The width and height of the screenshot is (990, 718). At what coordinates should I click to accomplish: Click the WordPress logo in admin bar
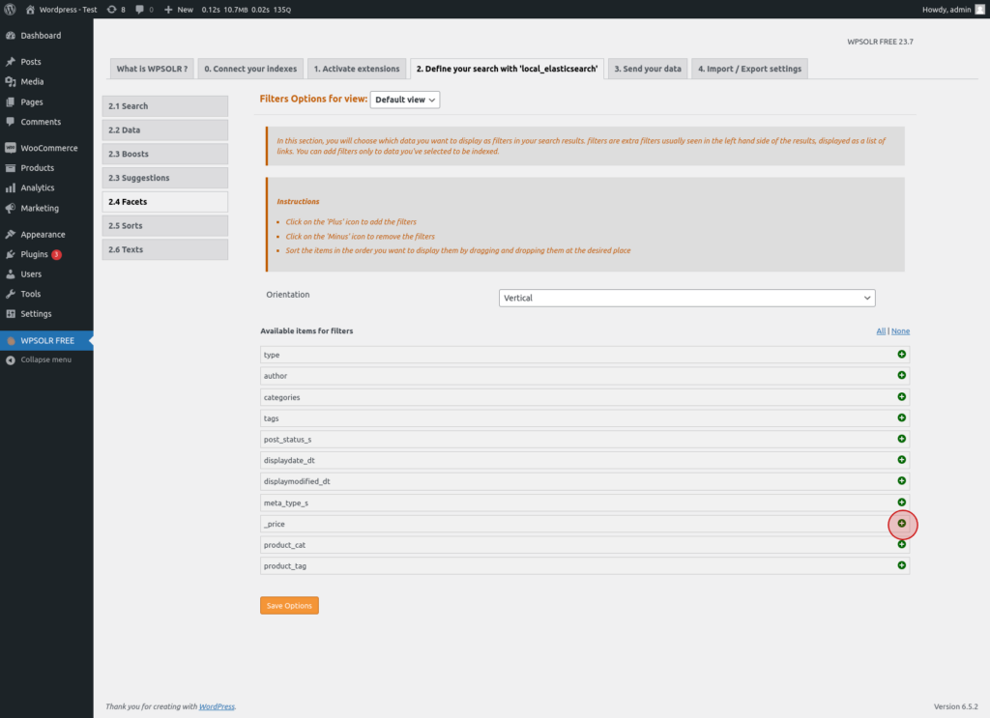coord(10,10)
